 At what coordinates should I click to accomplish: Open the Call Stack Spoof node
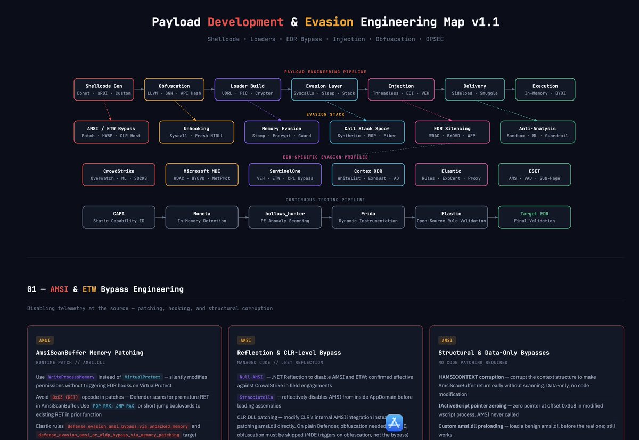click(x=367, y=132)
